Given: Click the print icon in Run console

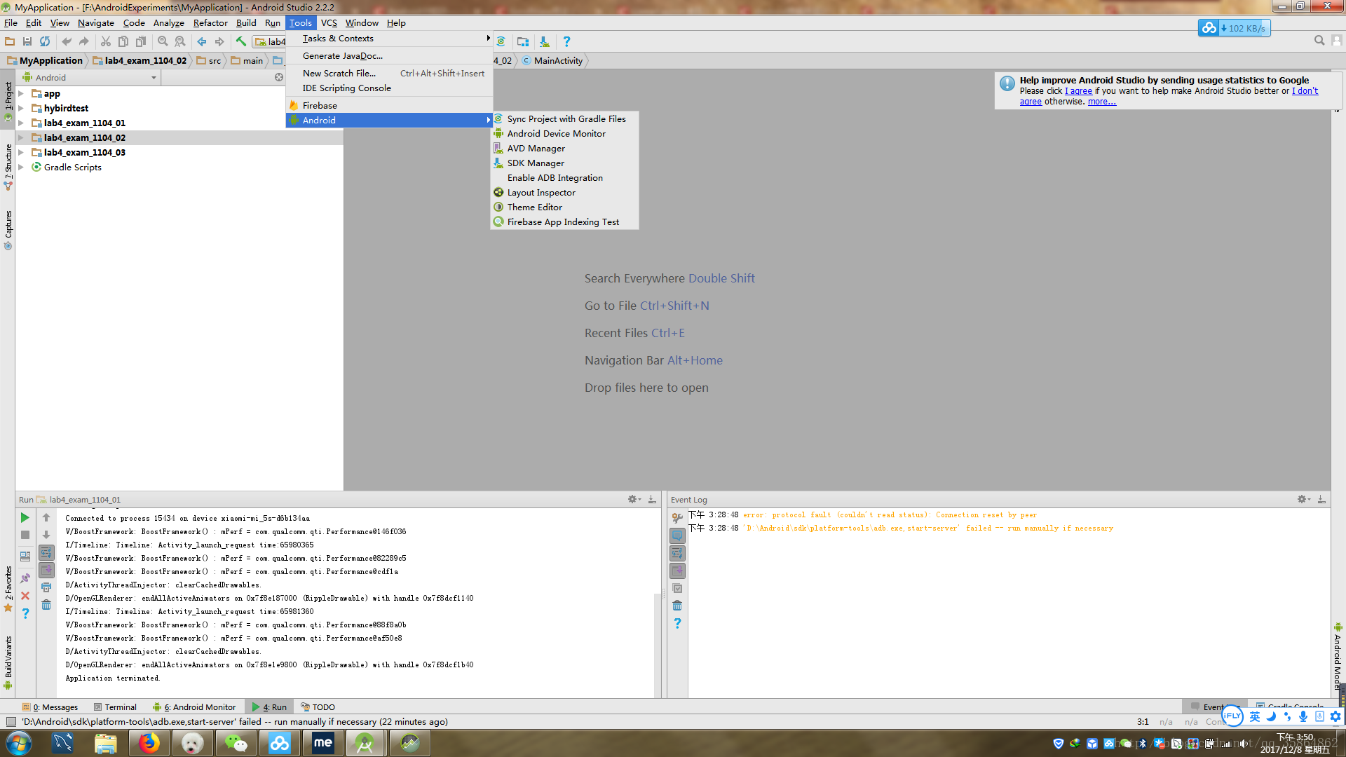Looking at the screenshot, I should 46,587.
